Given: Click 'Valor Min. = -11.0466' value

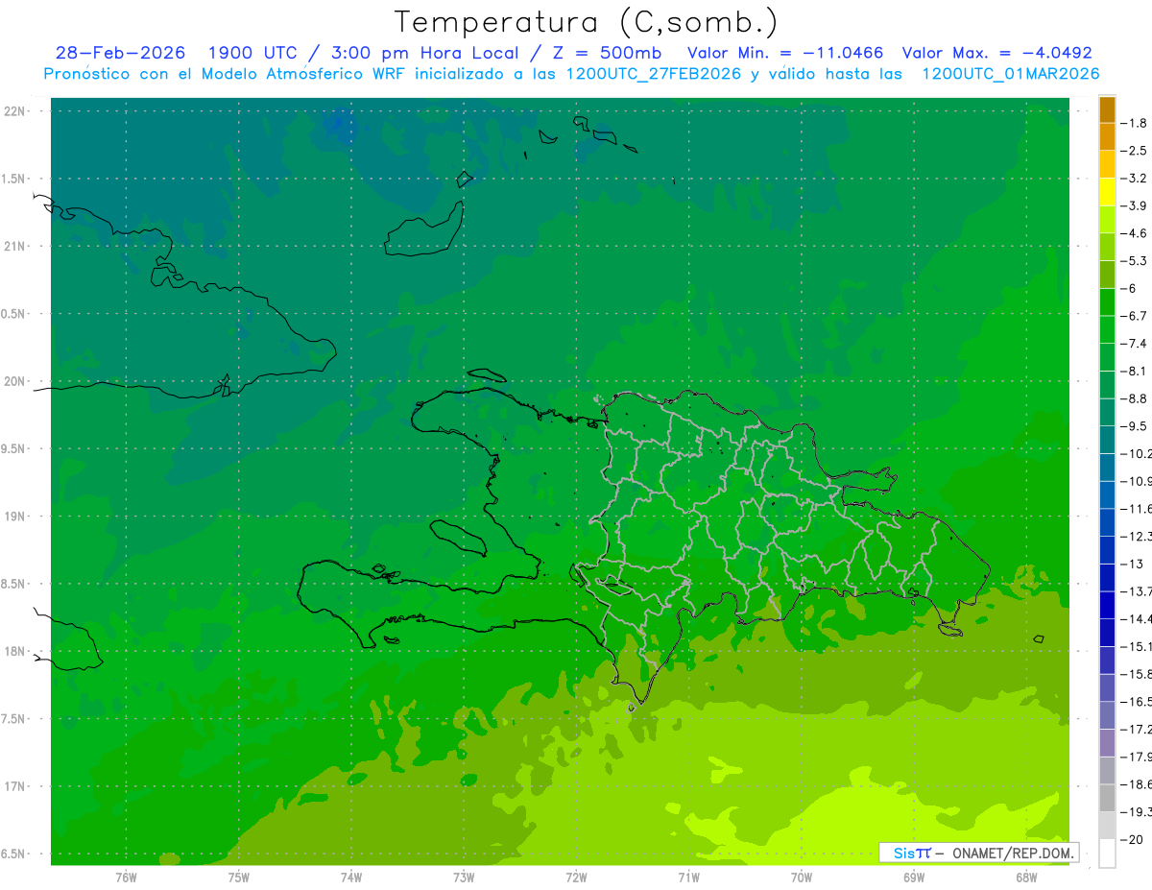Looking at the screenshot, I should click(785, 53).
